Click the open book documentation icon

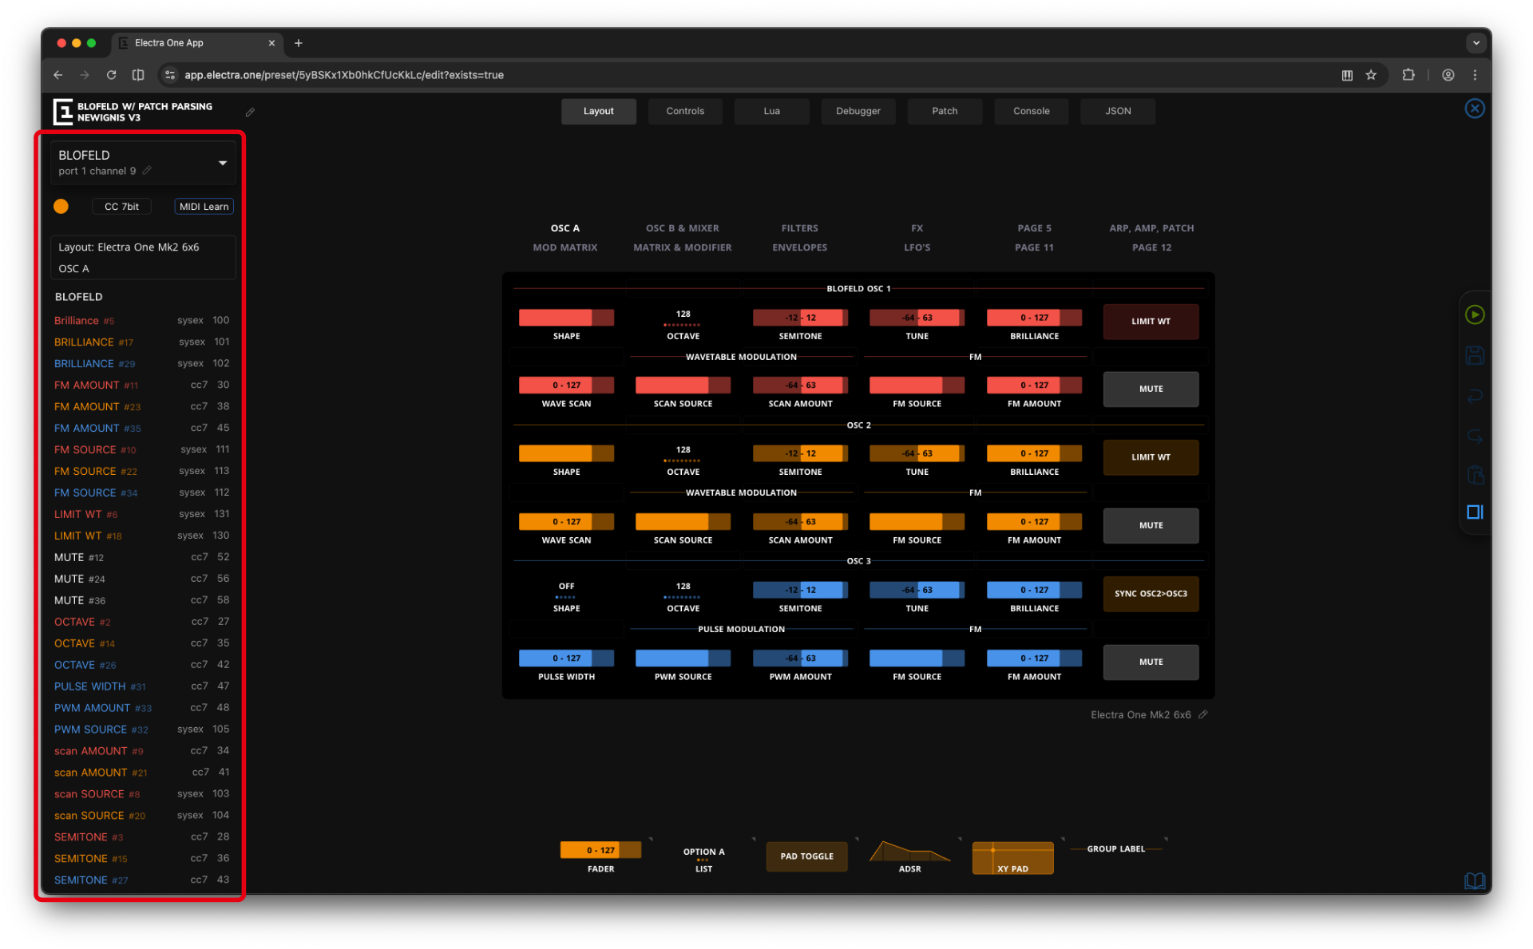(x=1474, y=880)
